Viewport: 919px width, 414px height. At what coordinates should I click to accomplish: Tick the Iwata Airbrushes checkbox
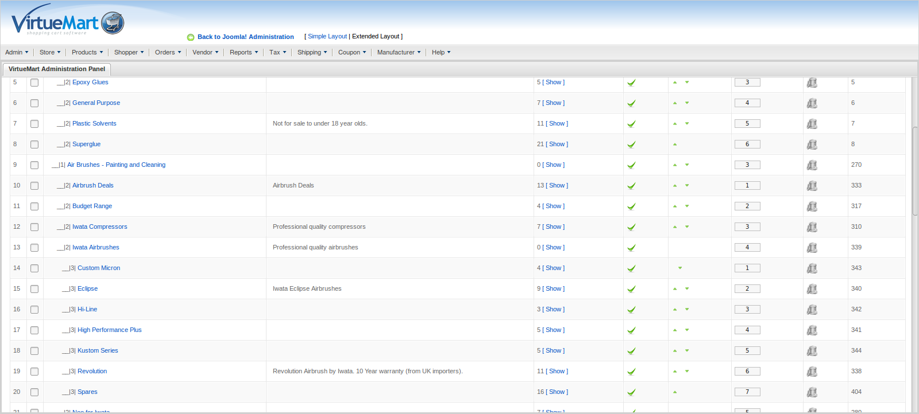click(34, 248)
